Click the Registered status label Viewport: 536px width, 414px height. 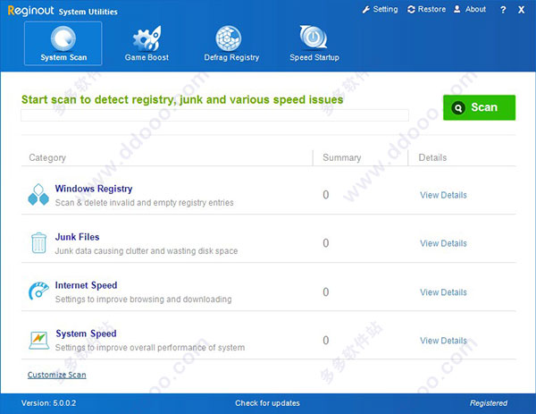[489, 403]
